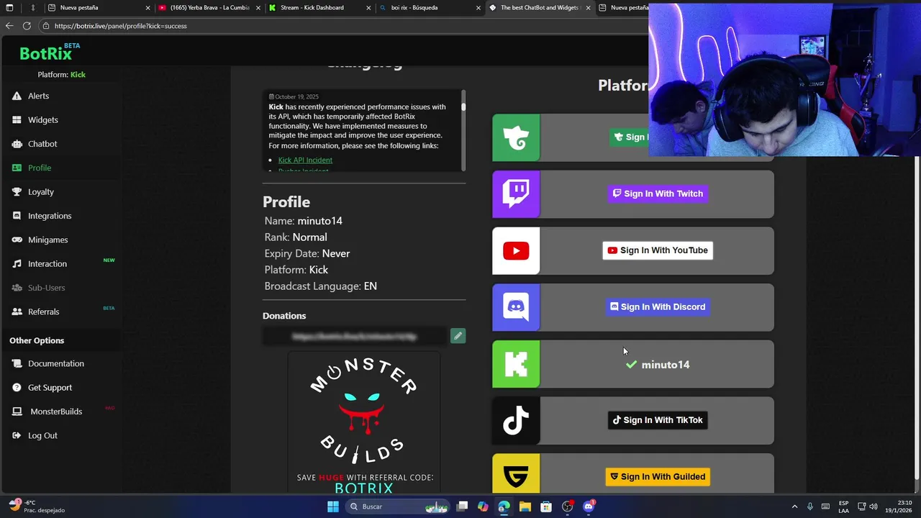Go to the Chatbot section

pos(42,144)
